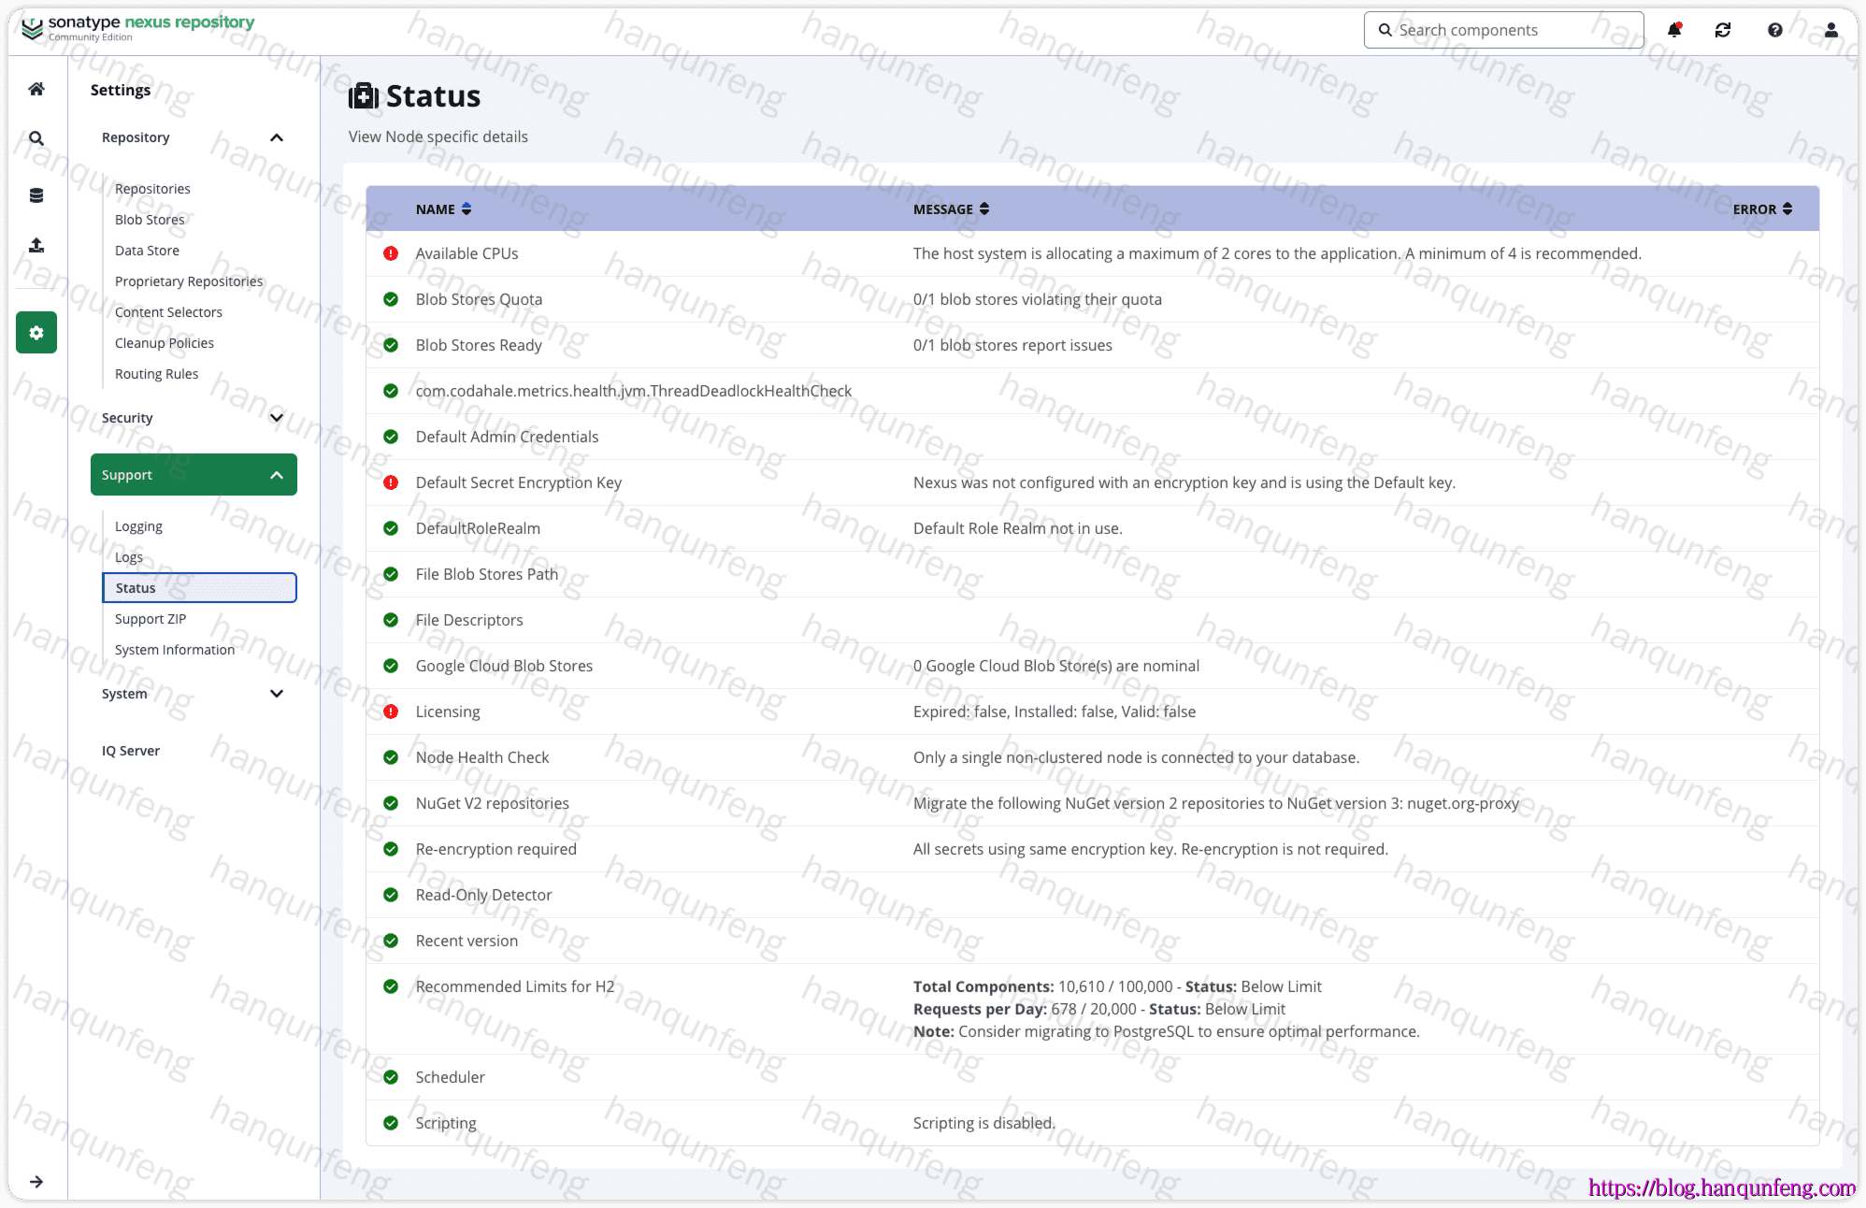
Task: Click the Blob Stores Quota green check icon
Action: (x=391, y=299)
